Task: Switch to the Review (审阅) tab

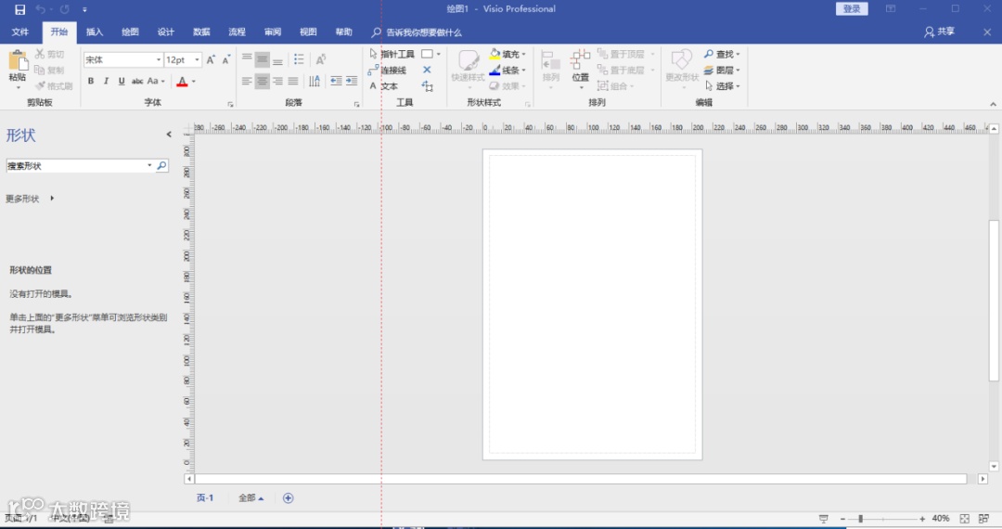Action: point(273,32)
